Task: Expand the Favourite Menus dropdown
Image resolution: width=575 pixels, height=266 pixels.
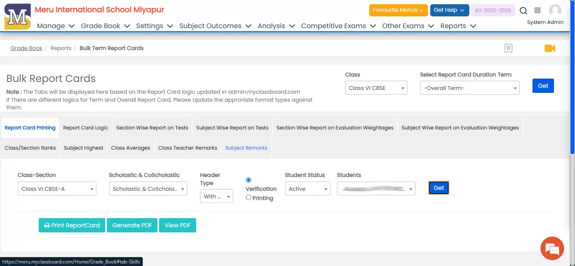Action: tap(398, 10)
